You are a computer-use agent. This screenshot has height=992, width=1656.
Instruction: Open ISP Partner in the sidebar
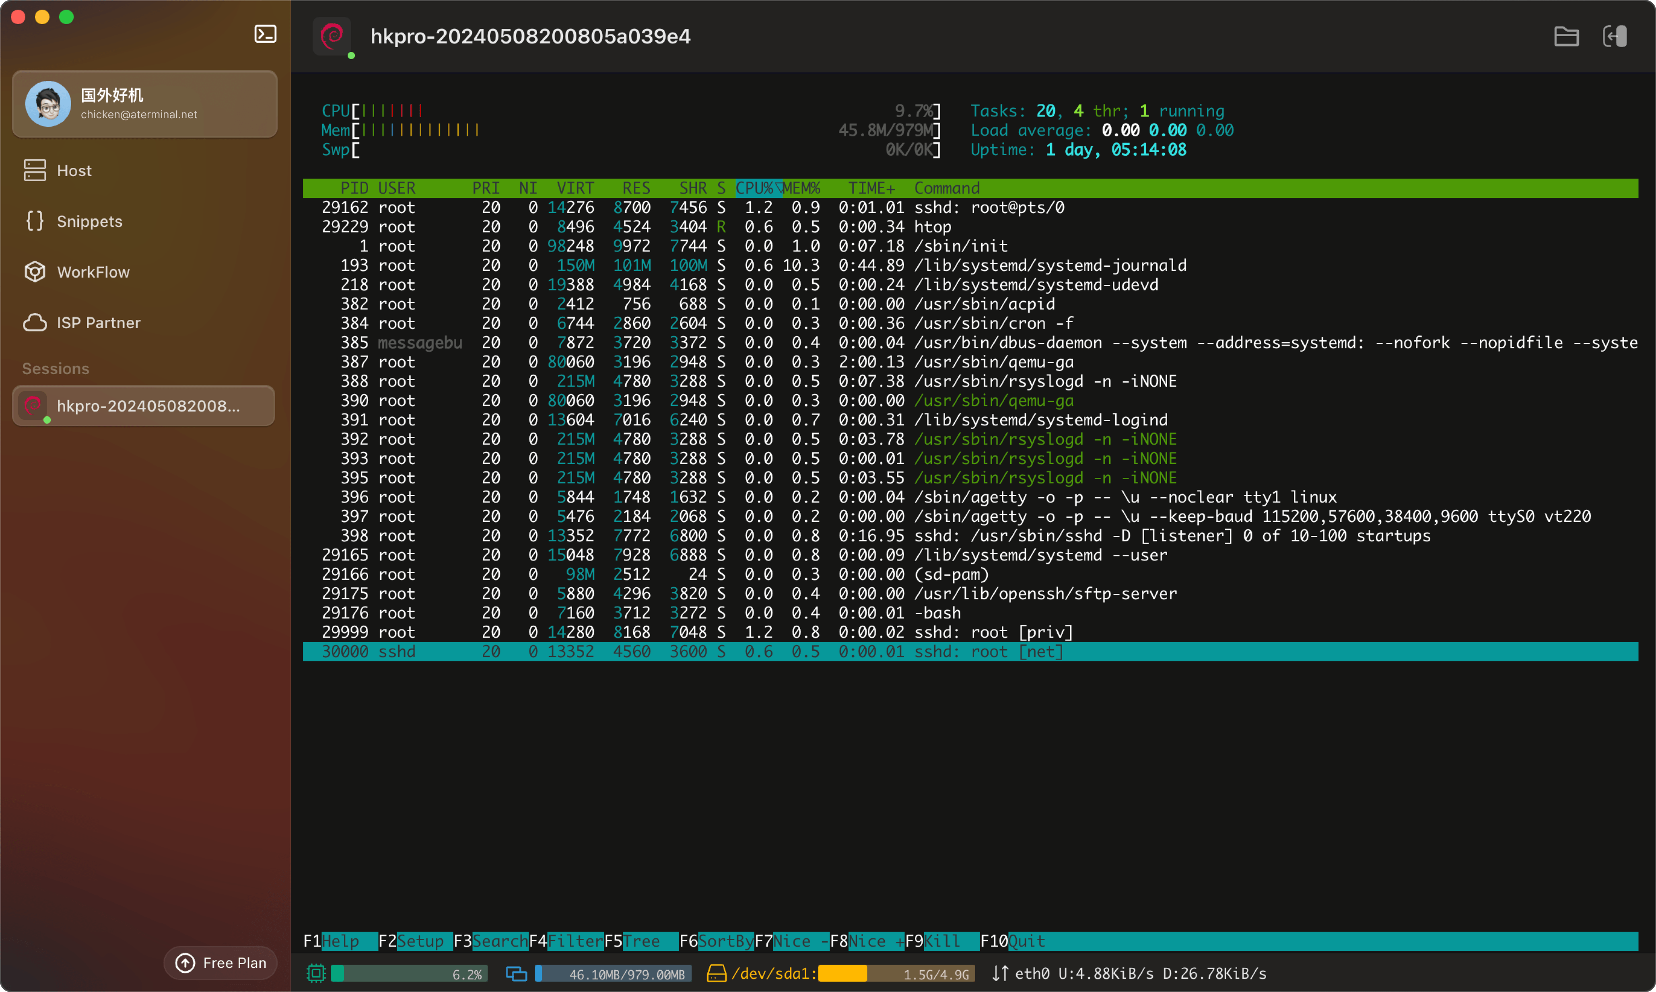click(x=98, y=323)
